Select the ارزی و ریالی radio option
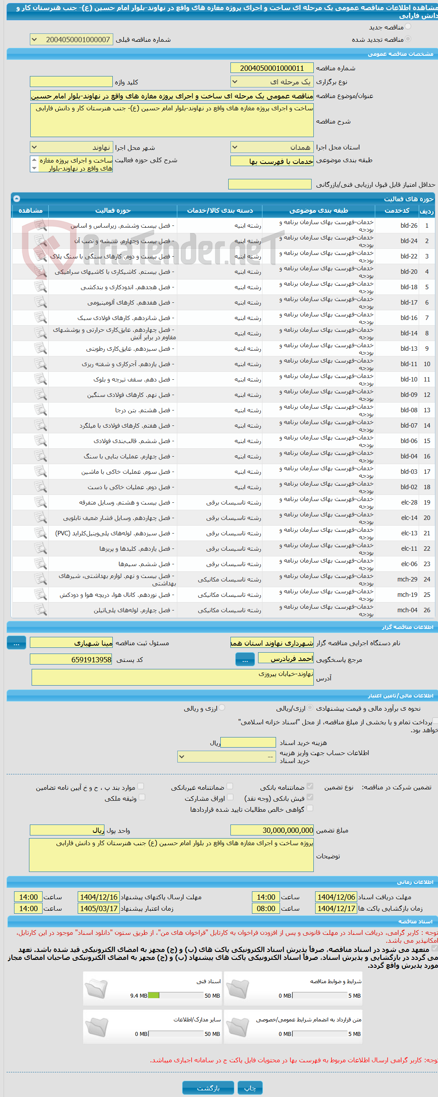Image resolution: width=438 pixels, height=1097 pixels. click(222, 708)
